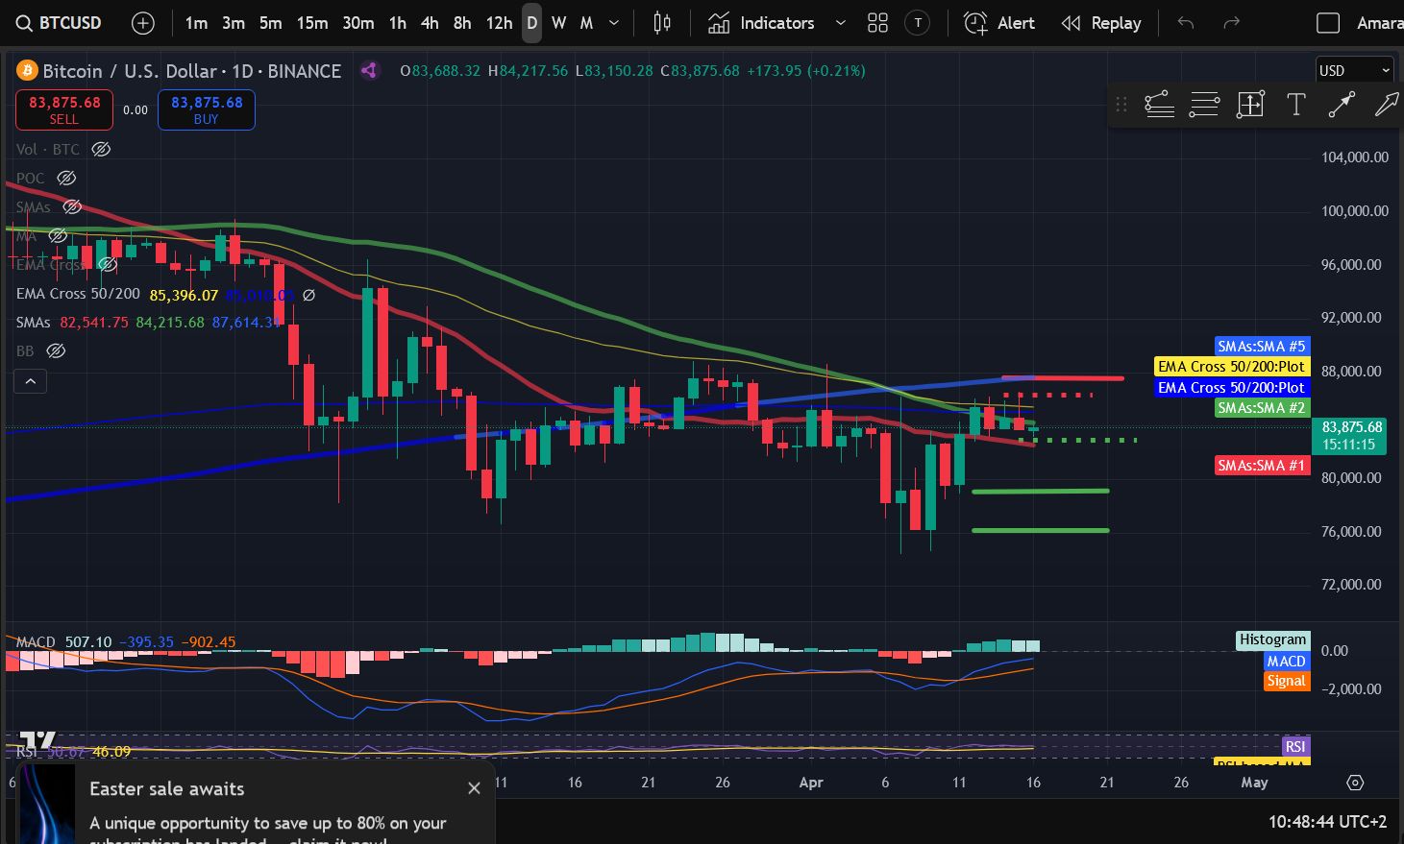
Task: Switch to the 1h timeframe
Action: (398, 23)
